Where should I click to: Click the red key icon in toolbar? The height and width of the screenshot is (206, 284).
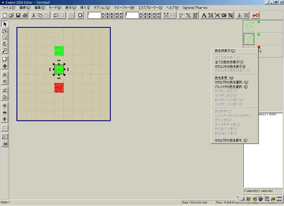click(x=256, y=15)
